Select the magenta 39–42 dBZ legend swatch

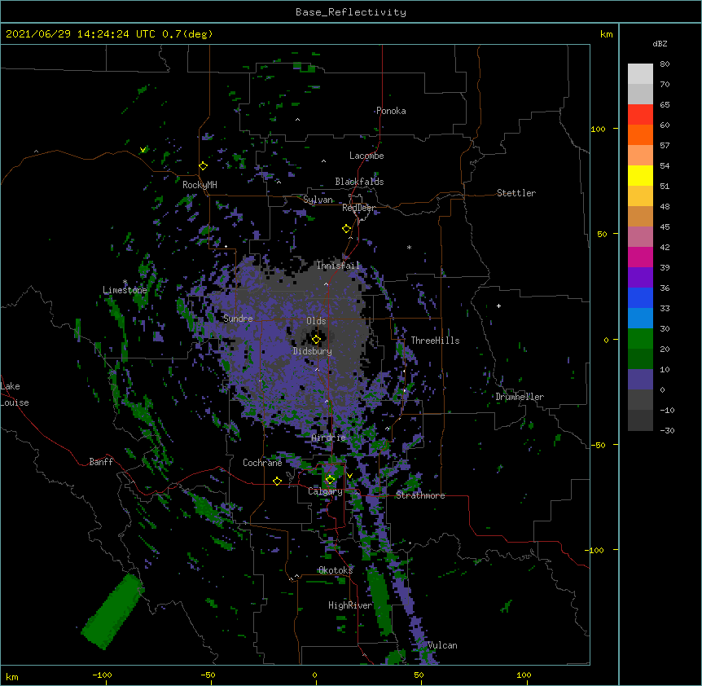click(640, 257)
